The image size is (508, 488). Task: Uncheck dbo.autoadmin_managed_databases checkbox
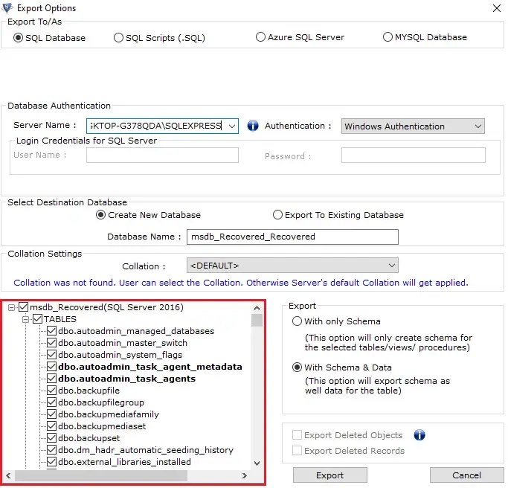pyautogui.click(x=52, y=331)
